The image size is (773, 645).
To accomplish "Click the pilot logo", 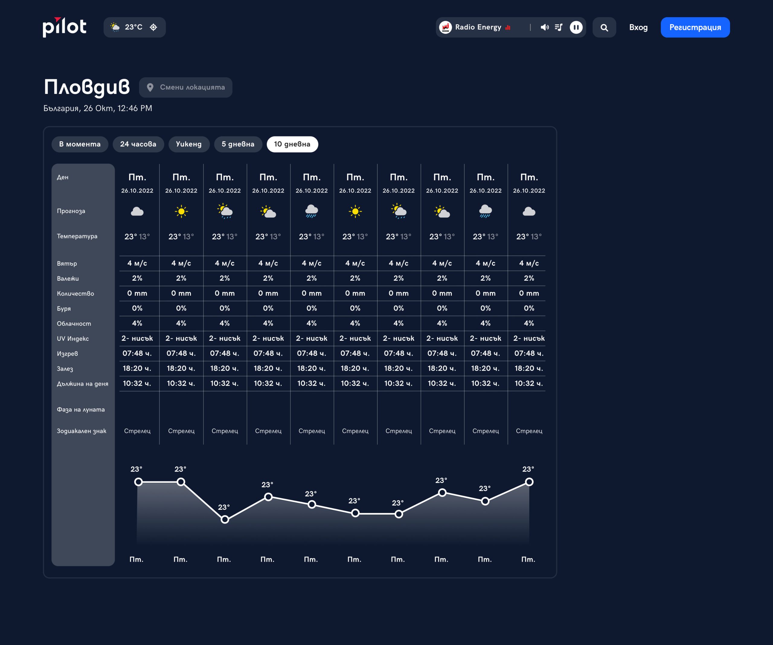I will click(64, 27).
